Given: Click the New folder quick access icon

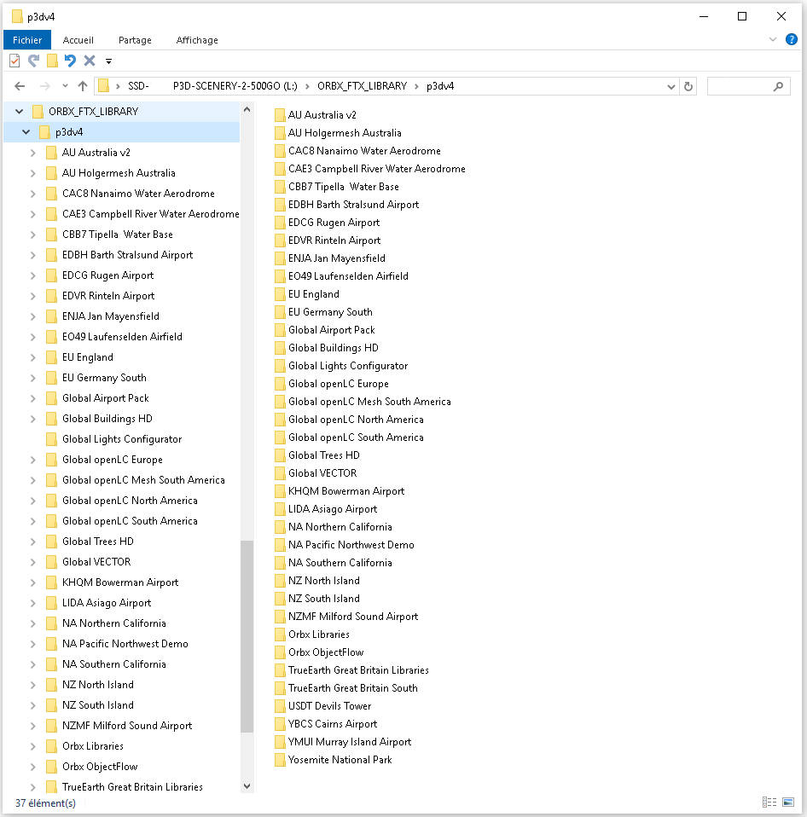Looking at the screenshot, I should tap(52, 61).
